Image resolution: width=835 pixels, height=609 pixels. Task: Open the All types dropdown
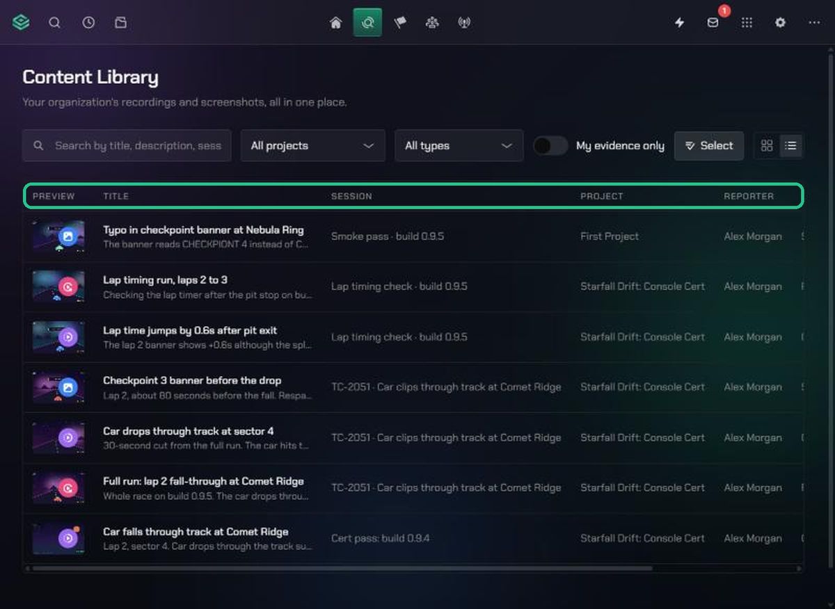(459, 145)
